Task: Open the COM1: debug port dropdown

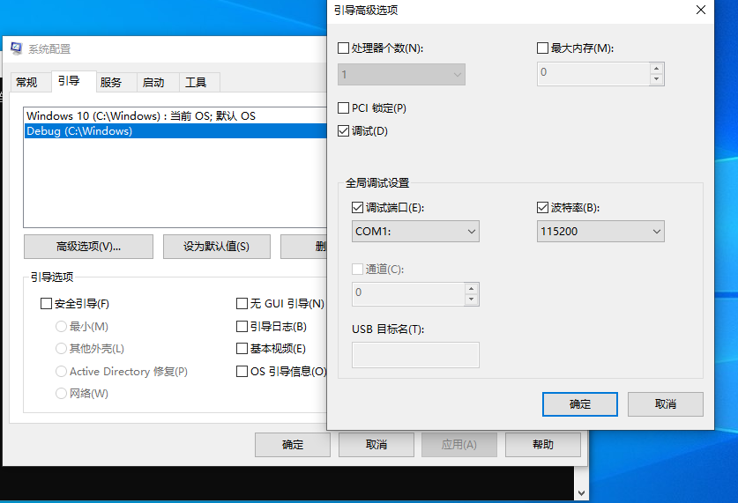Action: 415,232
